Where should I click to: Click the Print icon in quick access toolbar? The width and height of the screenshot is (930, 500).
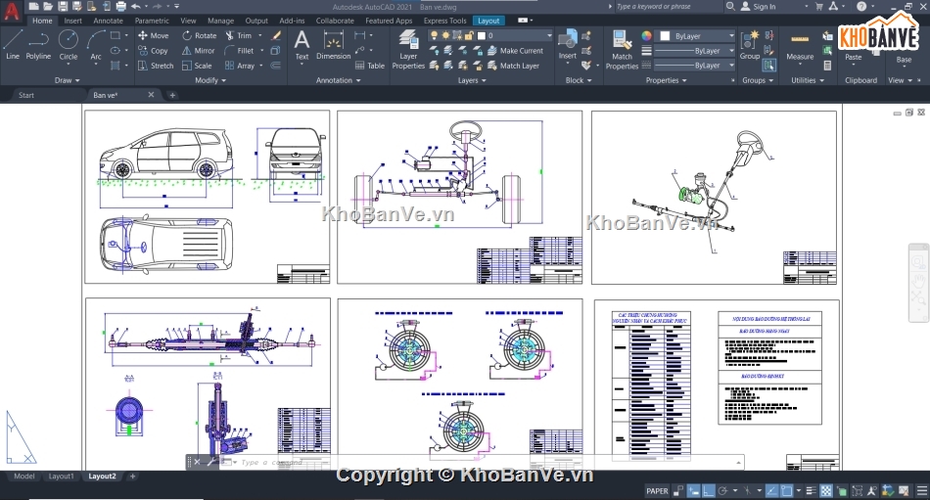[120, 7]
